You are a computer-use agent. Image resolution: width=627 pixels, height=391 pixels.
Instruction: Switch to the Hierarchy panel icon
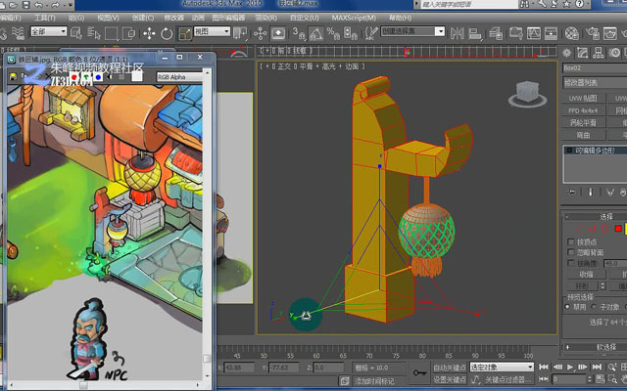coord(599,52)
